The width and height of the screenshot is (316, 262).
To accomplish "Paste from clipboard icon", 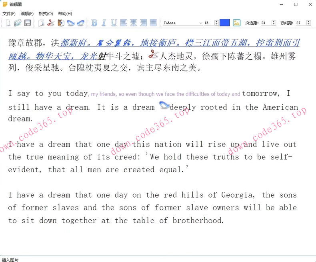I will 61,23.
